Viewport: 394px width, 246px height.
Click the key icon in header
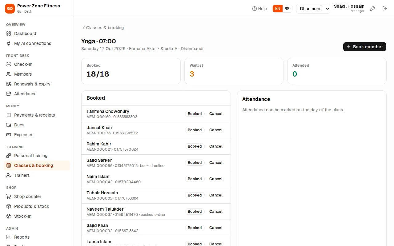[x=372, y=9]
